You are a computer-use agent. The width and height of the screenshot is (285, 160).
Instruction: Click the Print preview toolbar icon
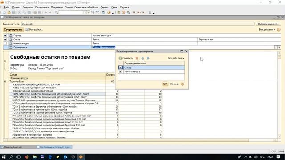tap(40, 12)
